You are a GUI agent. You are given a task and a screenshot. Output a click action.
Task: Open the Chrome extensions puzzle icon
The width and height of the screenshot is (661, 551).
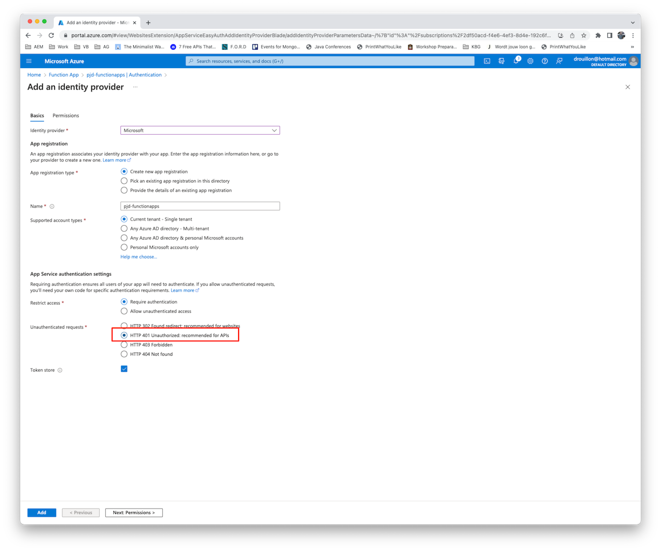(x=598, y=36)
